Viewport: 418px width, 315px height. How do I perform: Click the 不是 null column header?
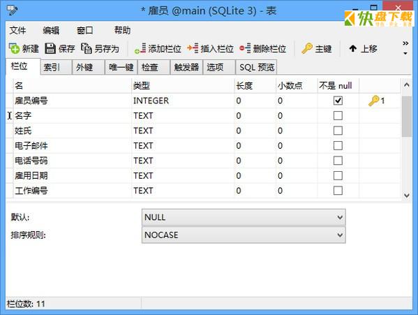[338, 86]
